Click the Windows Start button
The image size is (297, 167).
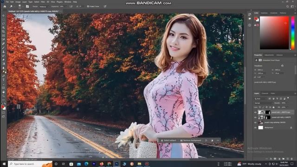[4, 164]
